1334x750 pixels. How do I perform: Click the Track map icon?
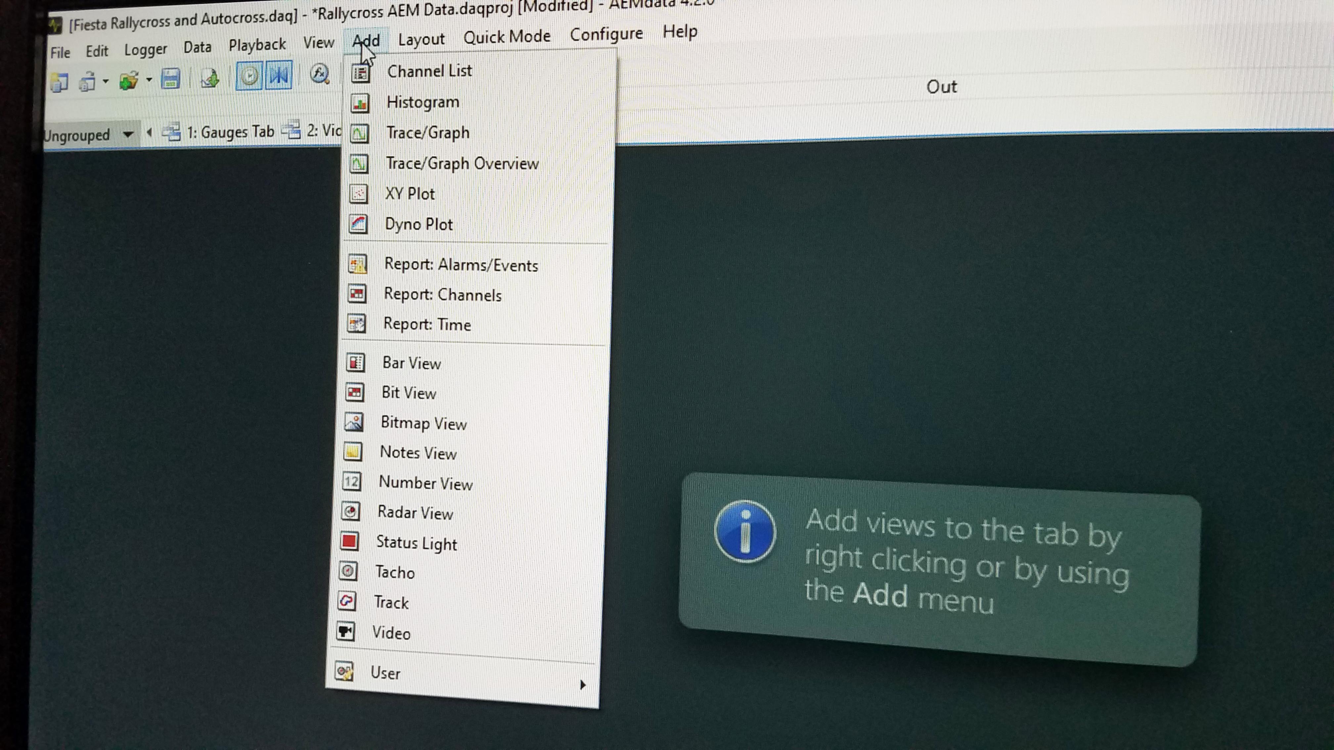tap(347, 602)
